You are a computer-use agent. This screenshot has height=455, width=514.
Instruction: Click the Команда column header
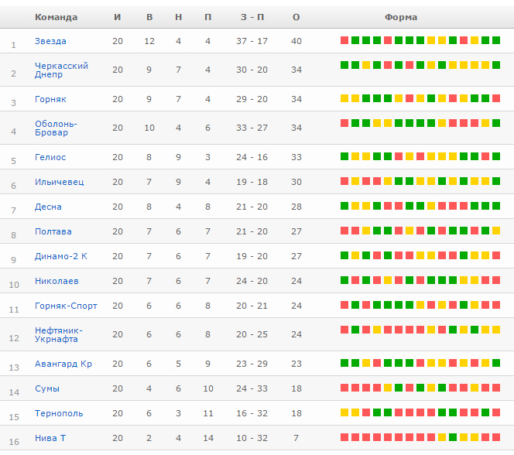pos(56,17)
